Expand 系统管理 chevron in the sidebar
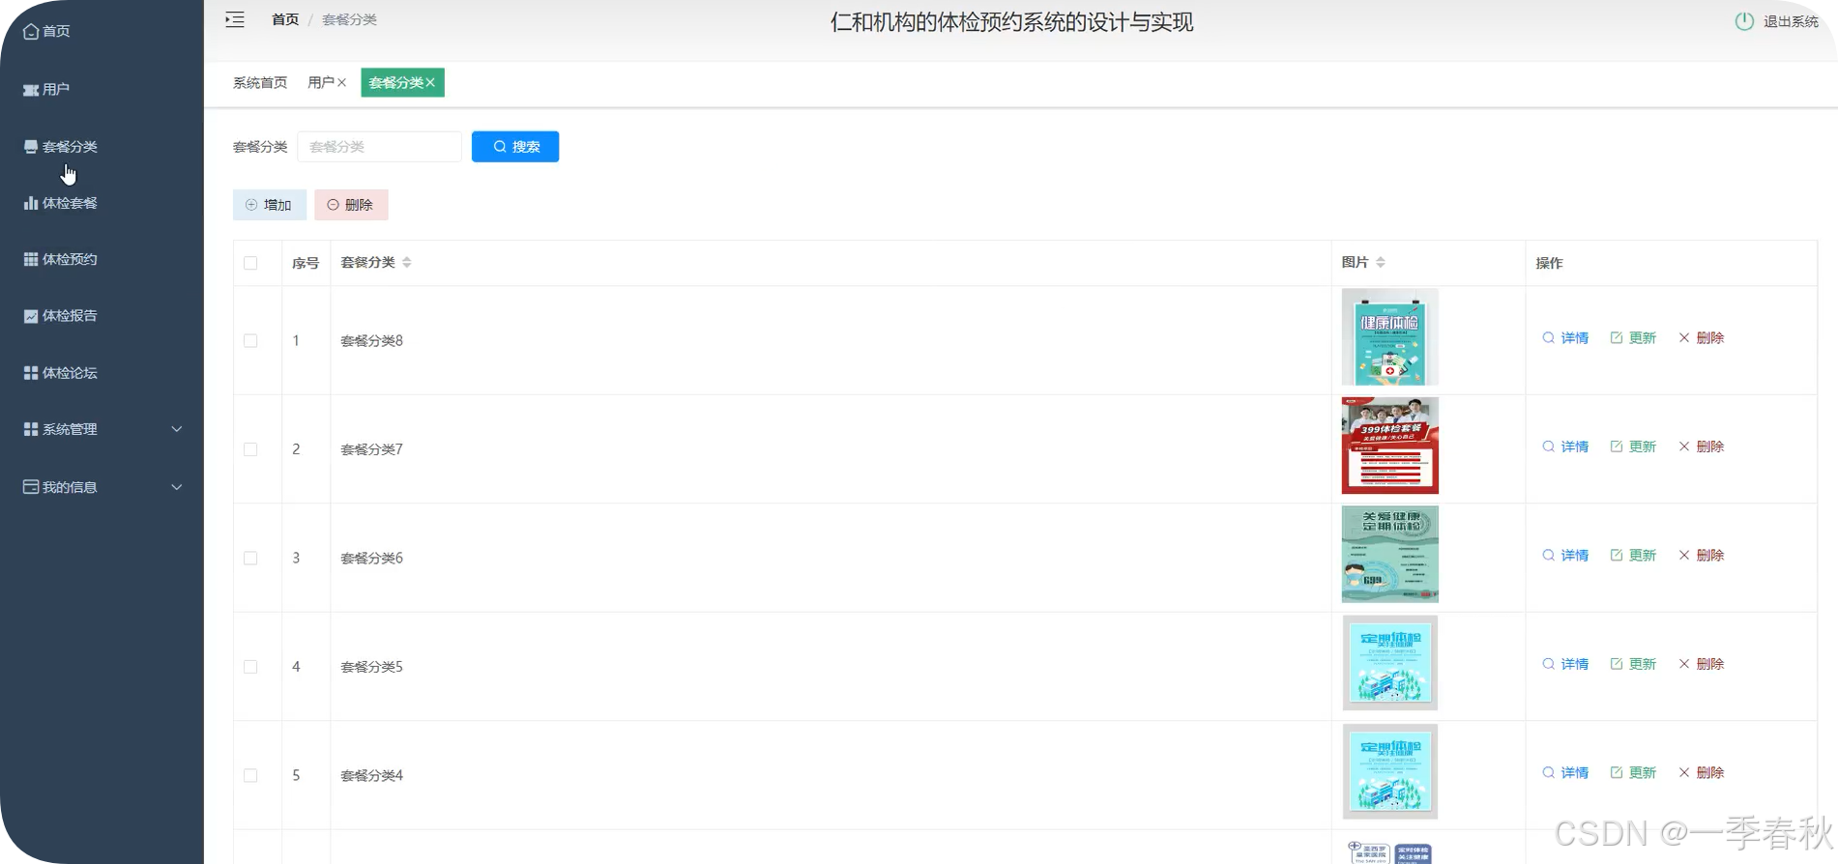The width and height of the screenshot is (1838, 864). [177, 429]
